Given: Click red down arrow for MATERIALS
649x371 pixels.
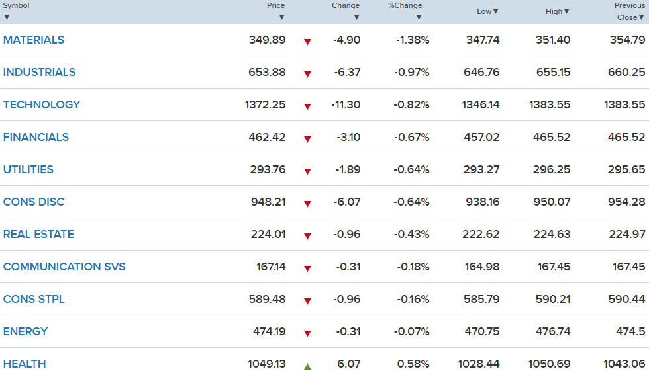Looking at the screenshot, I should pos(307,42).
